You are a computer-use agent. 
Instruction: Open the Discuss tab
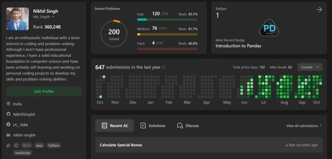188,125
